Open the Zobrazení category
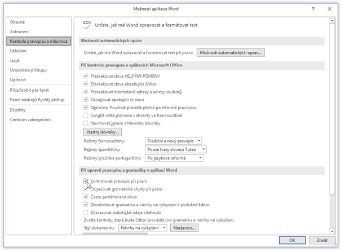The image size is (341, 250). tap(39, 32)
